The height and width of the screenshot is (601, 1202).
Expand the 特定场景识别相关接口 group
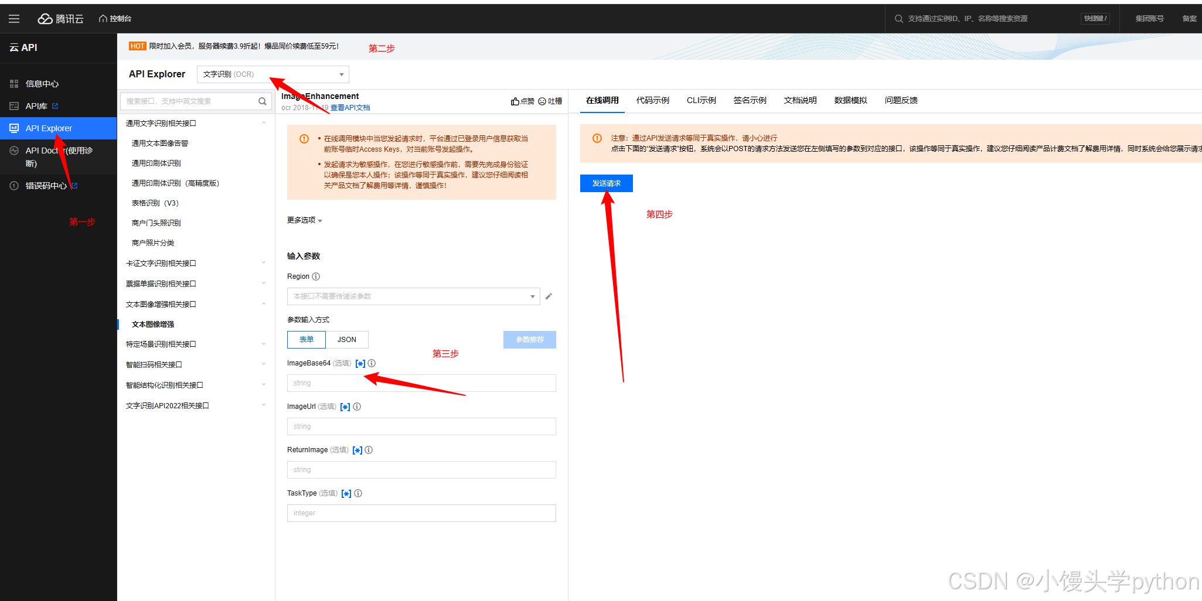pos(196,344)
